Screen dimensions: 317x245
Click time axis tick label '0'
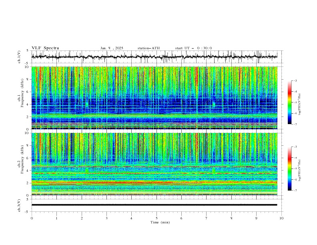pyautogui.click(x=32, y=218)
